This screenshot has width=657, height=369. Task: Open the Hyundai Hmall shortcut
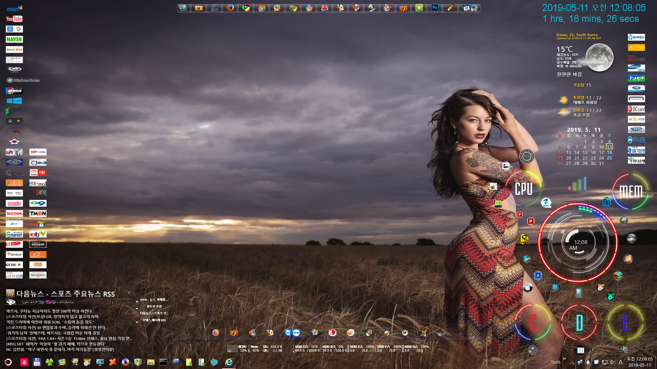point(38,183)
